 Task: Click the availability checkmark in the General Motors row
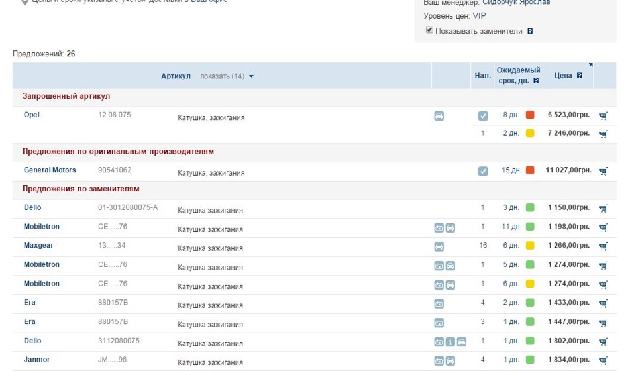[483, 171]
